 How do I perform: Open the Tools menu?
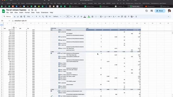tap(38, 13)
